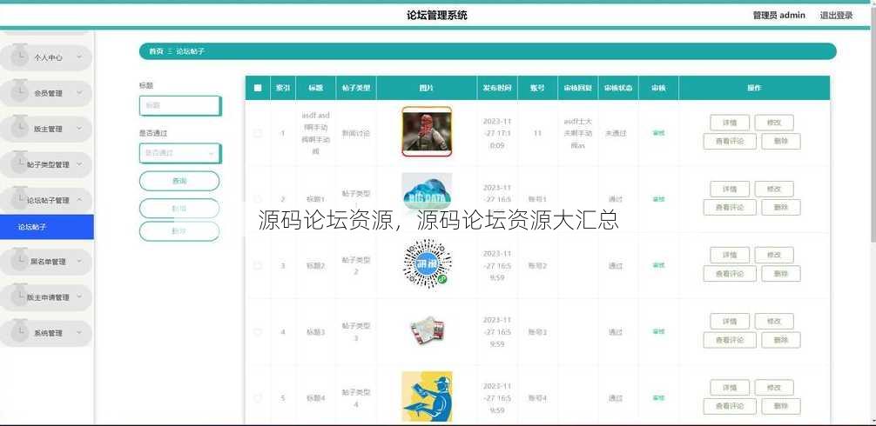Image resolution: width=876 pixels, height=426 pixels.
Task: Click the 发布时间 column header
Action: click(x=497, y=88)
